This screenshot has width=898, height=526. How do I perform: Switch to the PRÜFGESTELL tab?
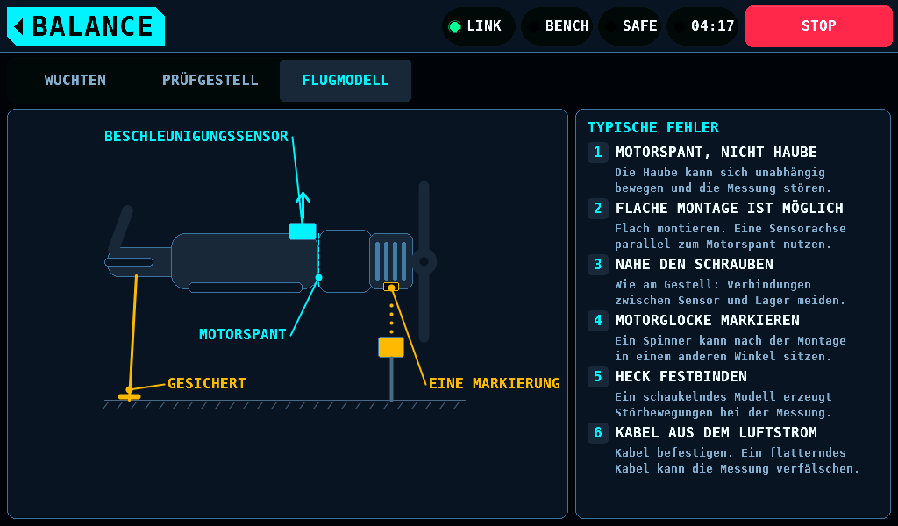210,80
